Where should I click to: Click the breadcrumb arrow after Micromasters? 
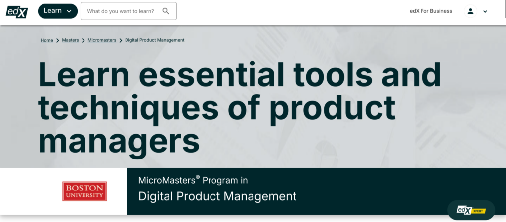coord(121,40)
